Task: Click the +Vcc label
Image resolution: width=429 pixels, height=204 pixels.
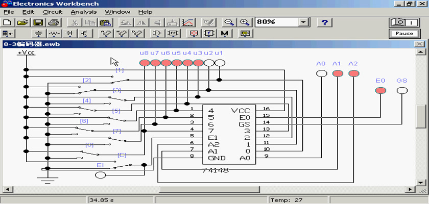Action: [x=26, y=53]
